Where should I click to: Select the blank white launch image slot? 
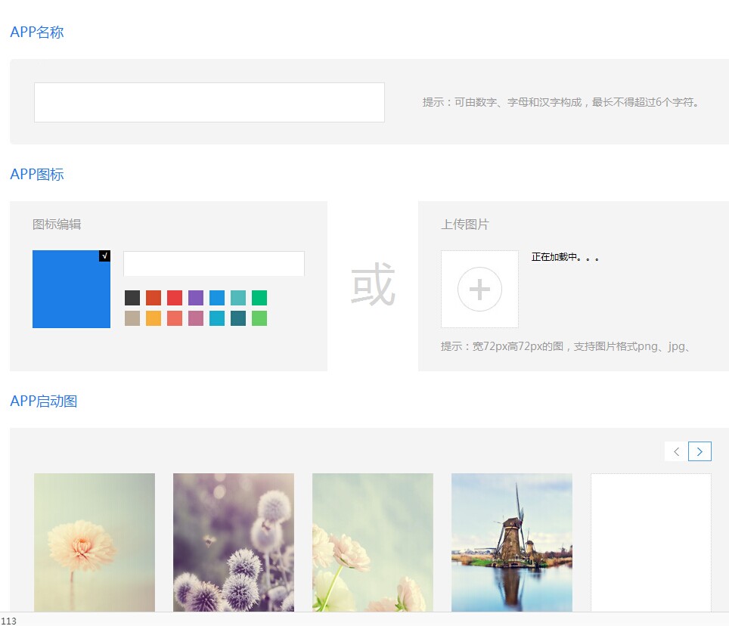point(651,542)
